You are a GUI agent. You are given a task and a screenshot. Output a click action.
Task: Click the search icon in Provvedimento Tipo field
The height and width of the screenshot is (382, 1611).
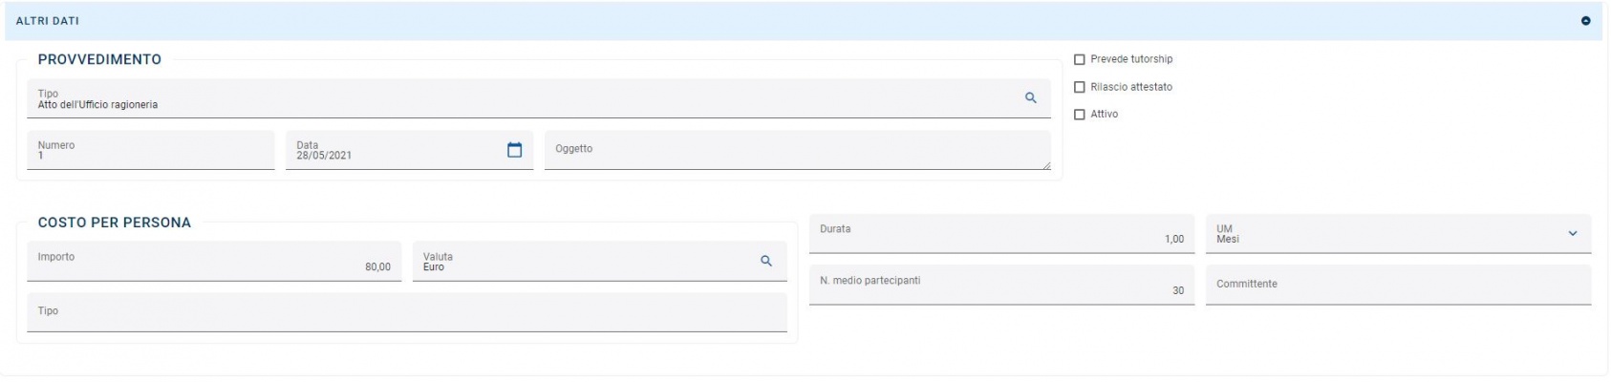(1030, 98)
